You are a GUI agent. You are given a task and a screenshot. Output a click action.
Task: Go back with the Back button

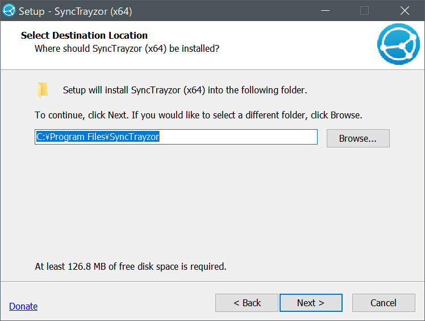click(x=247, y=303)
